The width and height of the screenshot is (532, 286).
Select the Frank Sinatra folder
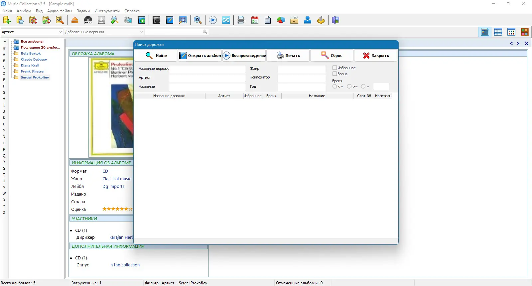pos(32,71)
